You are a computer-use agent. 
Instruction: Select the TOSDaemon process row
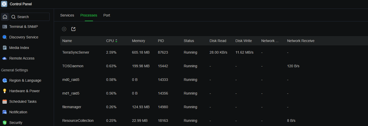coord(214,66)
